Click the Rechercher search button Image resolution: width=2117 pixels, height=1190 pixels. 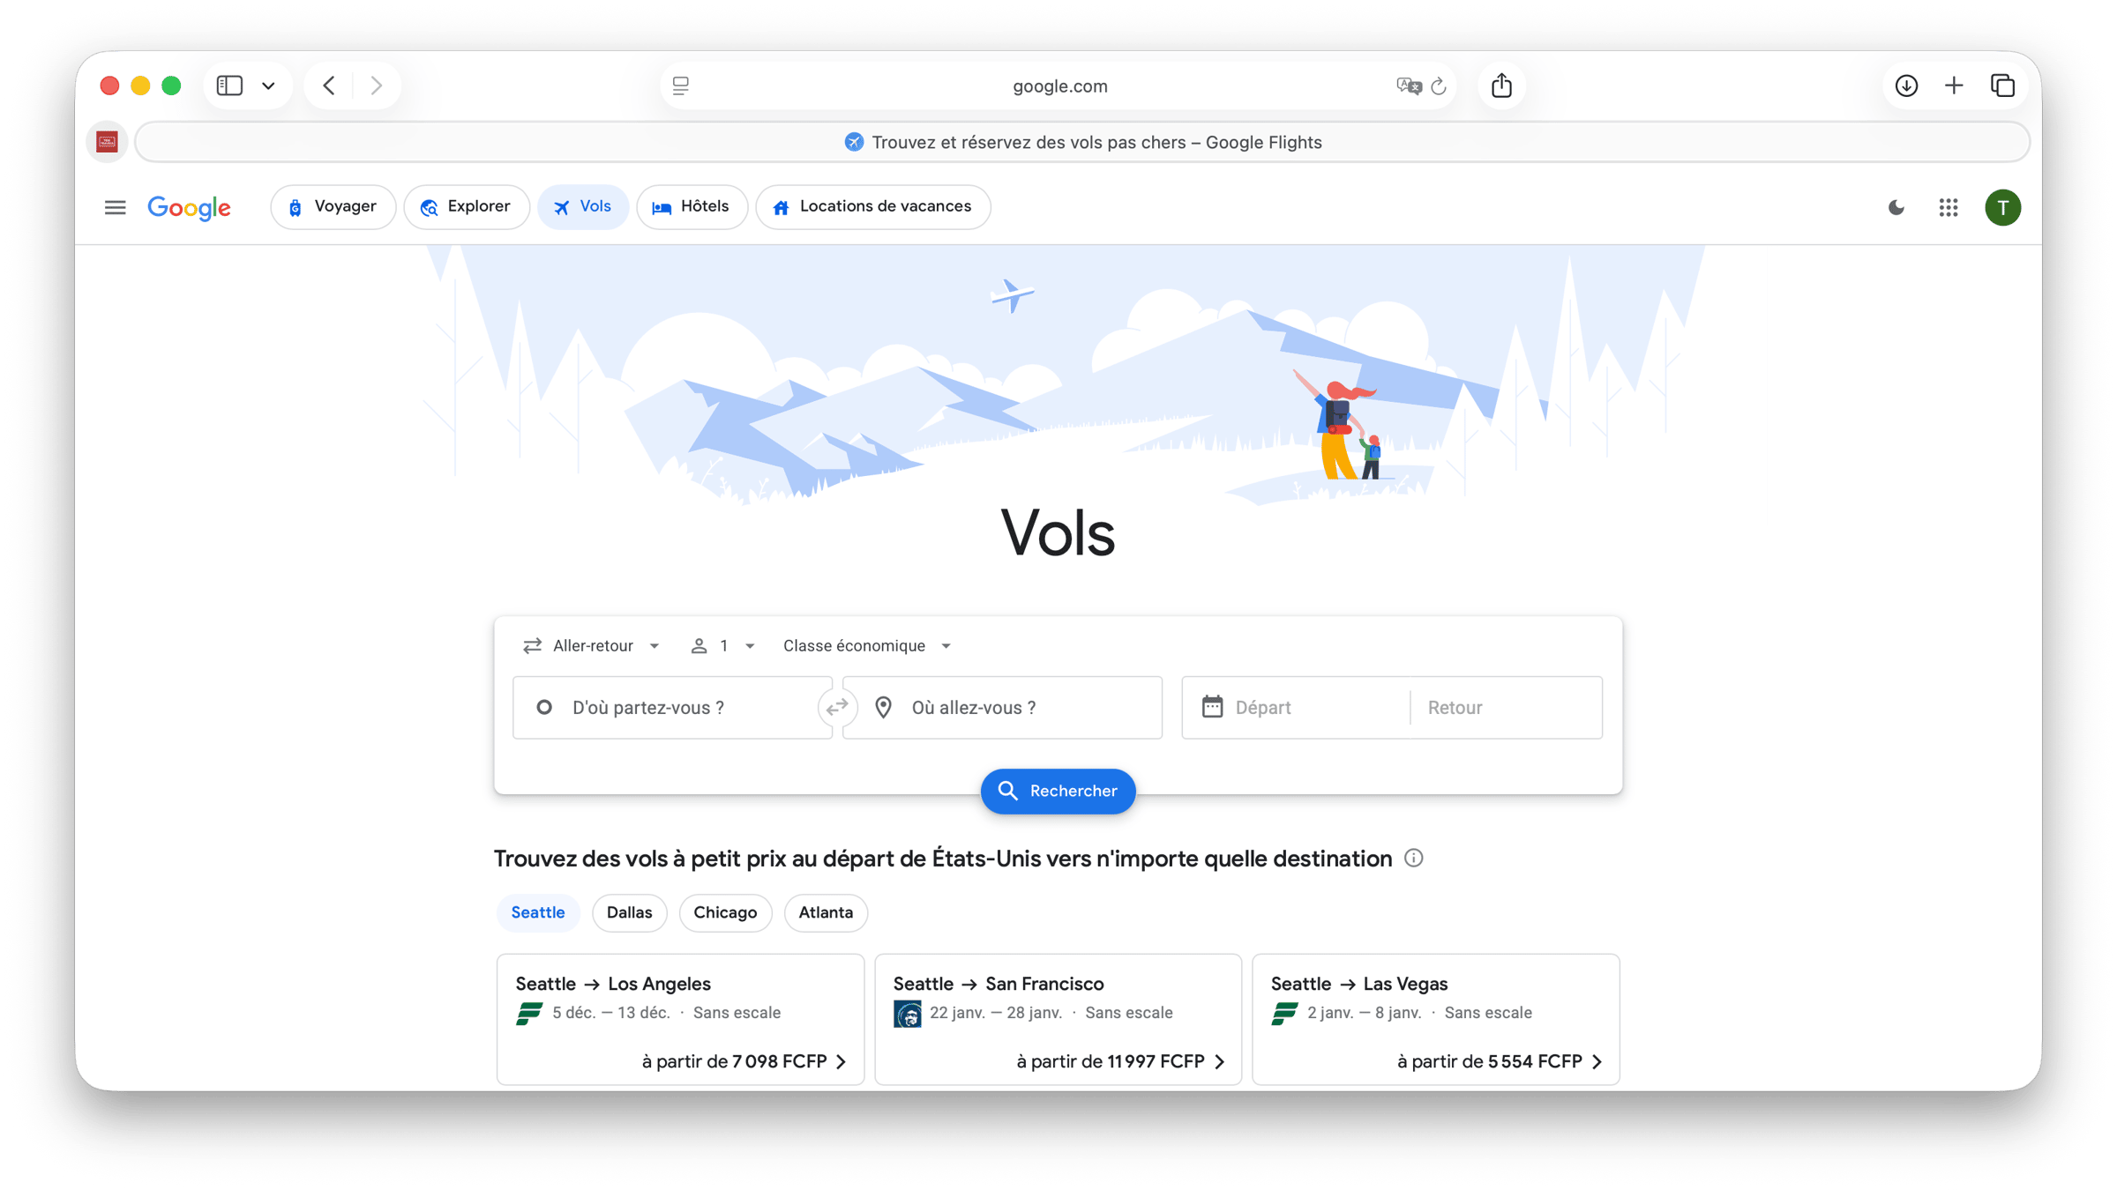1058,791
